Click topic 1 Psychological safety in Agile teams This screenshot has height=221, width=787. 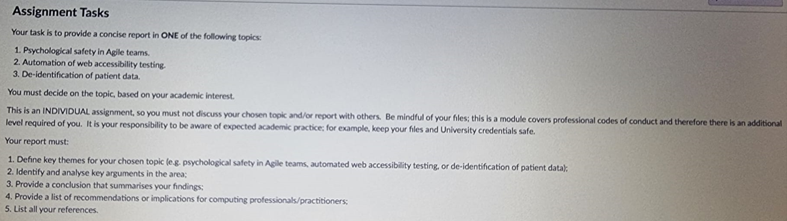[82, 53]
